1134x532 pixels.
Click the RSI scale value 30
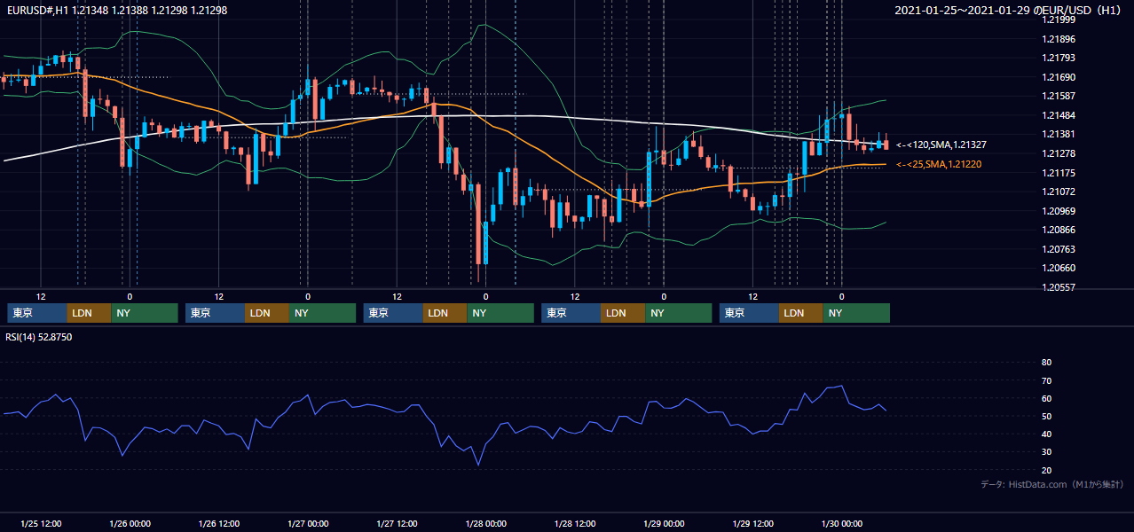1046,452
